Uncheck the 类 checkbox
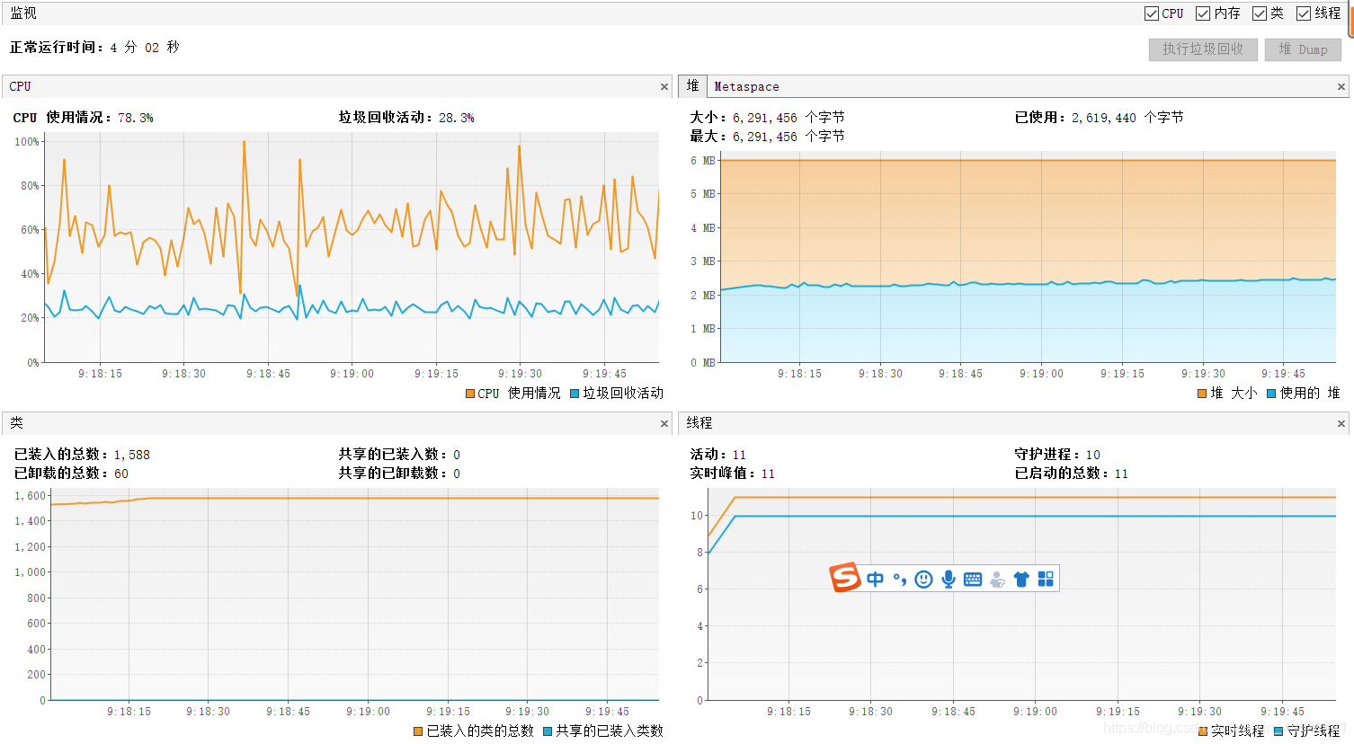The image size is (1354, 744). tap(1259, 13)
